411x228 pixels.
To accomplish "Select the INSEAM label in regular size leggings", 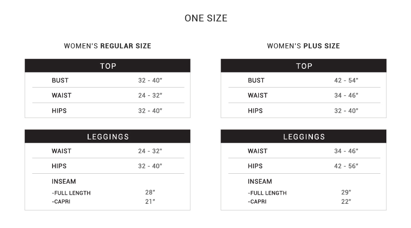I will click(x=63, y=181).
